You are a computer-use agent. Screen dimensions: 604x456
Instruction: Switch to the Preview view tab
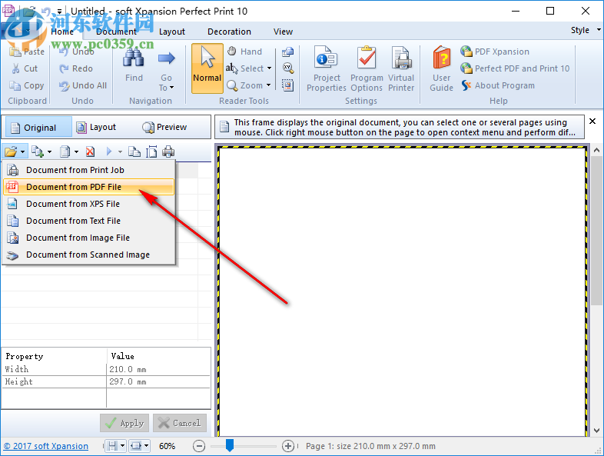(164, 127)
